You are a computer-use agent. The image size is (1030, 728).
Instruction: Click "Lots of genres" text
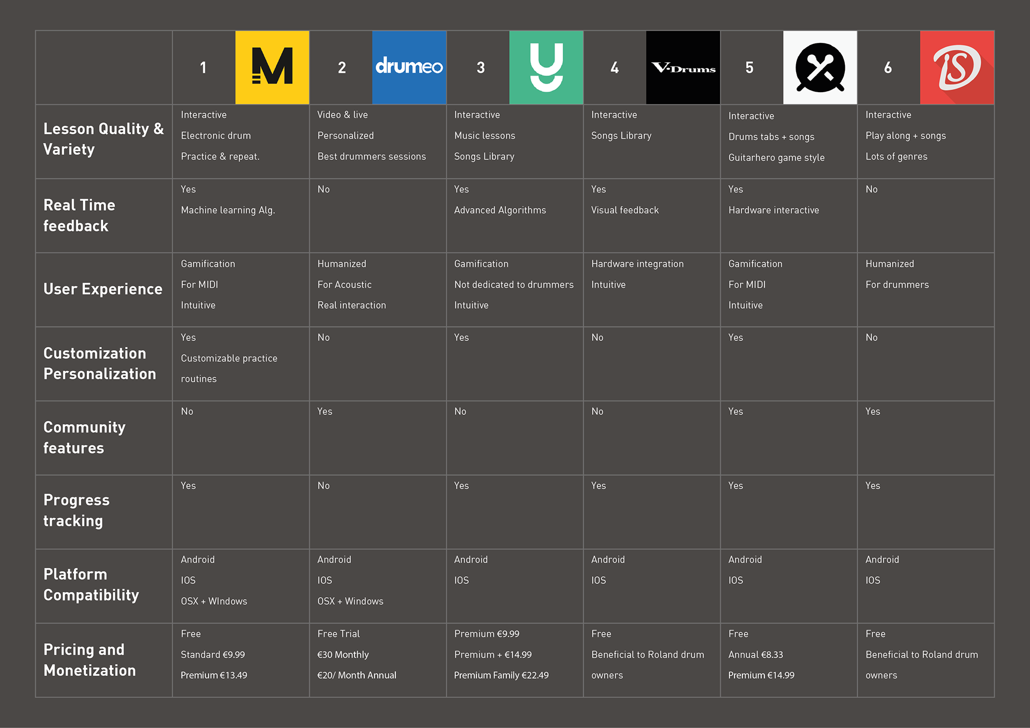coord(896,157)
